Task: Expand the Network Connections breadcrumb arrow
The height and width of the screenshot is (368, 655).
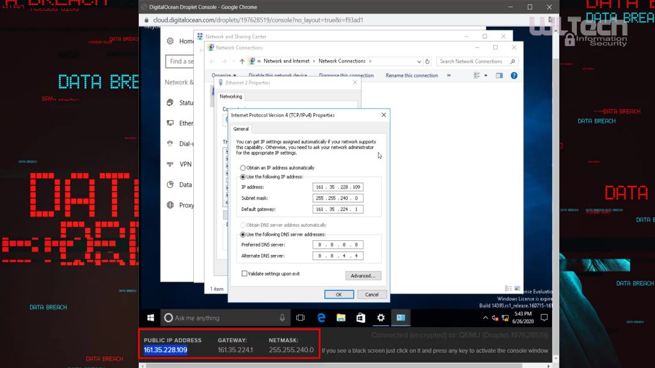Action: click(370, 61)
